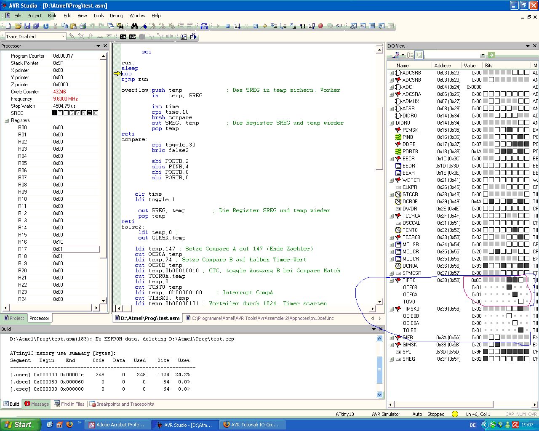Open the Debug menu
Viewport: 539px width, 431px height.
116,16
